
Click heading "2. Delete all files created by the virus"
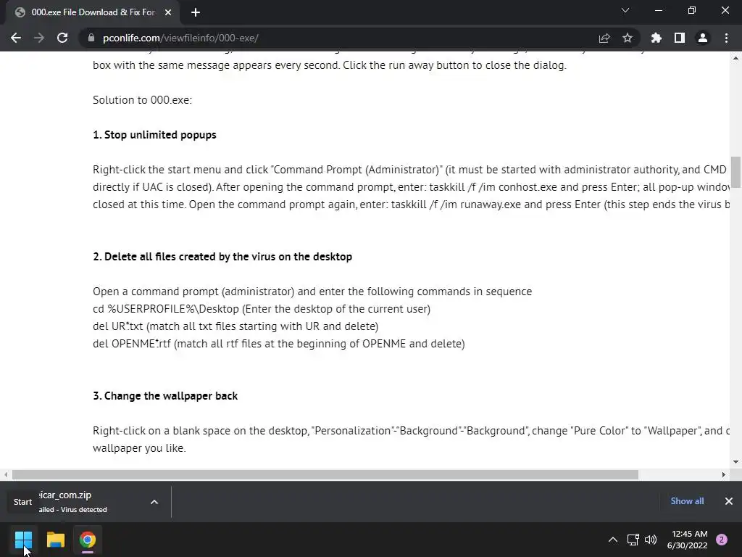(x=222, y=257)
